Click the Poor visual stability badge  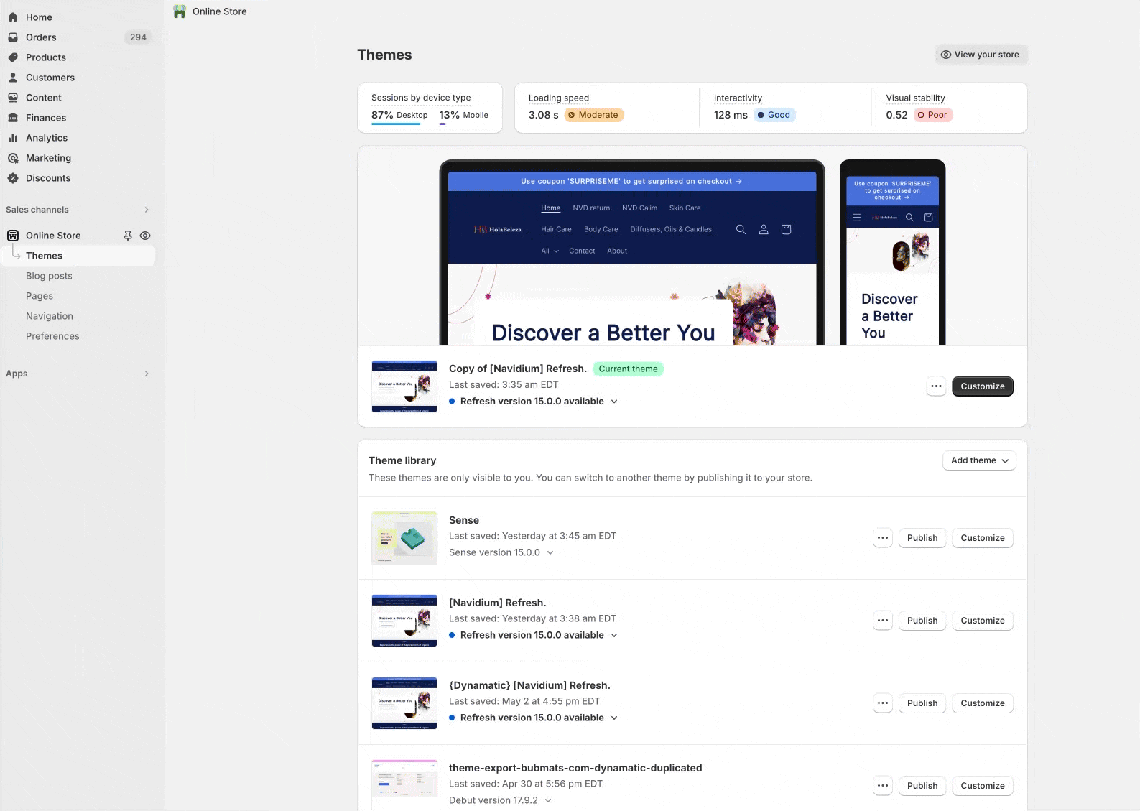point(933,115)
